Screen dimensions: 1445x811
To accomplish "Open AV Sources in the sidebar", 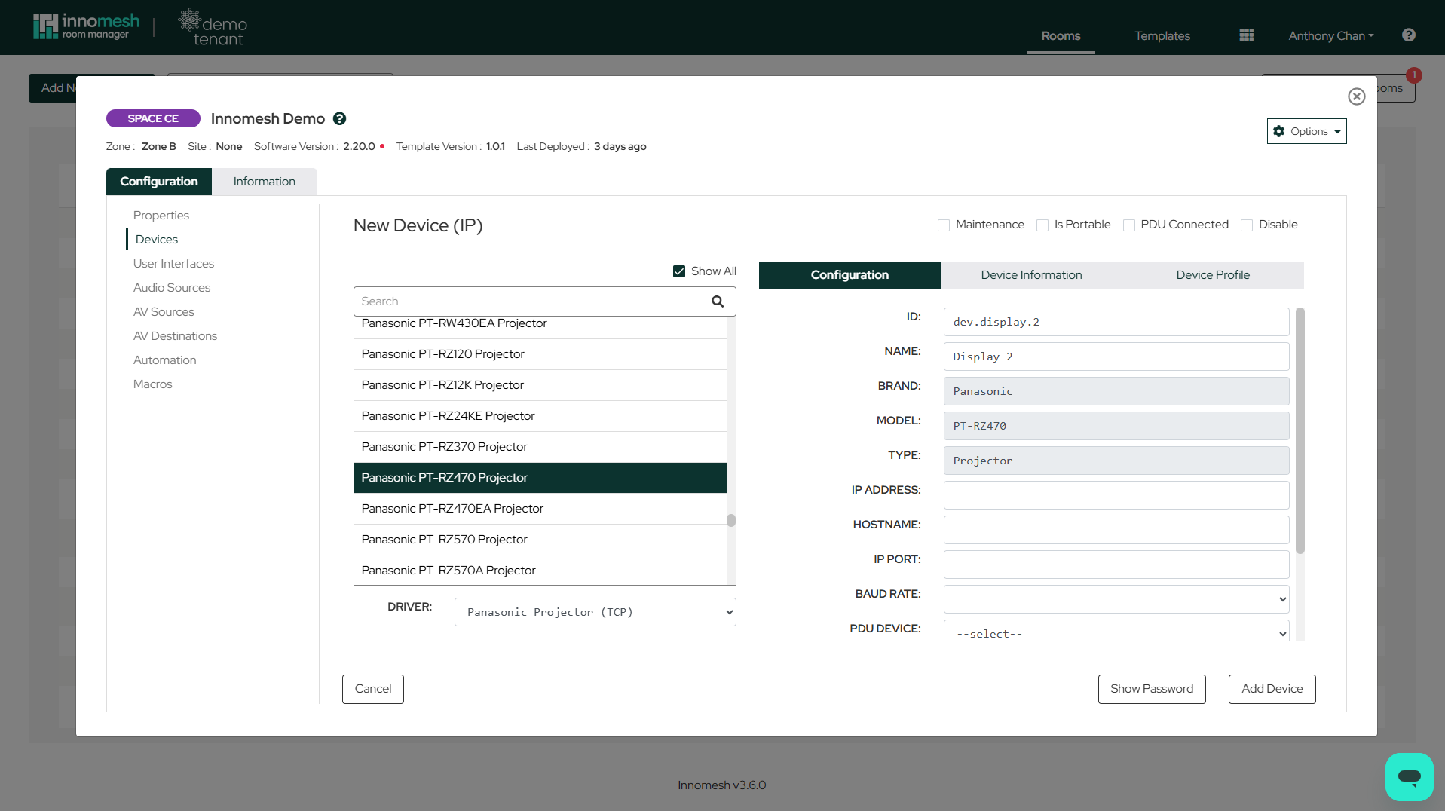I will click(164, 312).
